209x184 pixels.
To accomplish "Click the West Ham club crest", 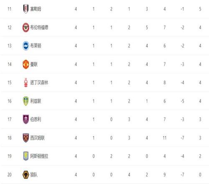I will point(26,138).
